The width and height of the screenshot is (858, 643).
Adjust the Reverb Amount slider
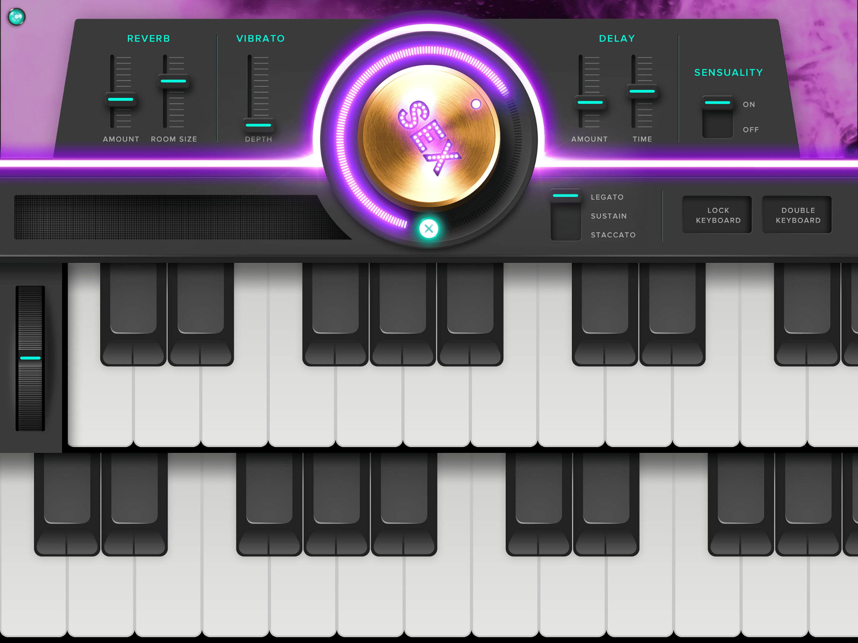(121, 99)
